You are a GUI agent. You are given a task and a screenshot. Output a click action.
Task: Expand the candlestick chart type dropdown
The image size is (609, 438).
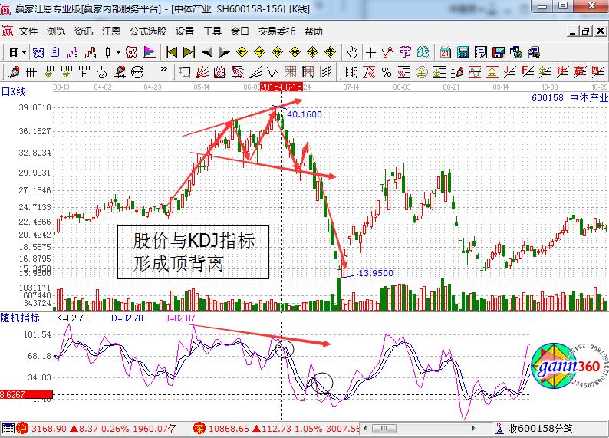tap(117, 52)
